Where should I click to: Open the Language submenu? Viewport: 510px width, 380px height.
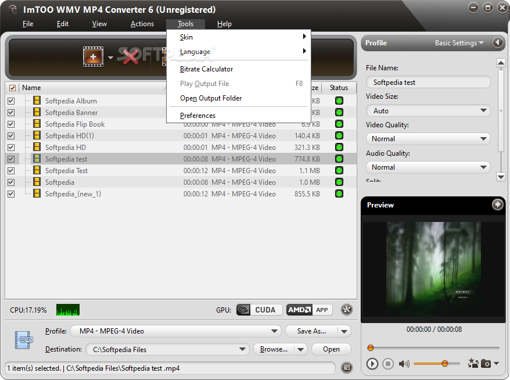(238, 51)
